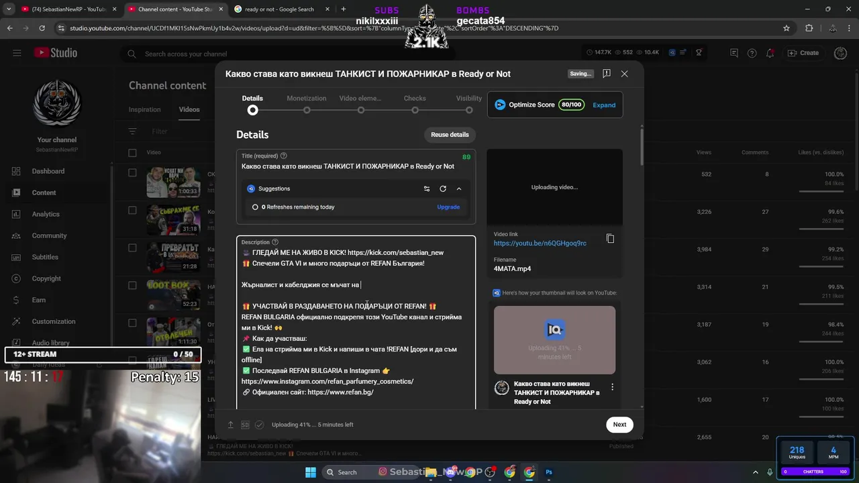Bookmark this page with the star icon
Screen dimensions: 859x483
pyautogui.click(x=787, y=28)
